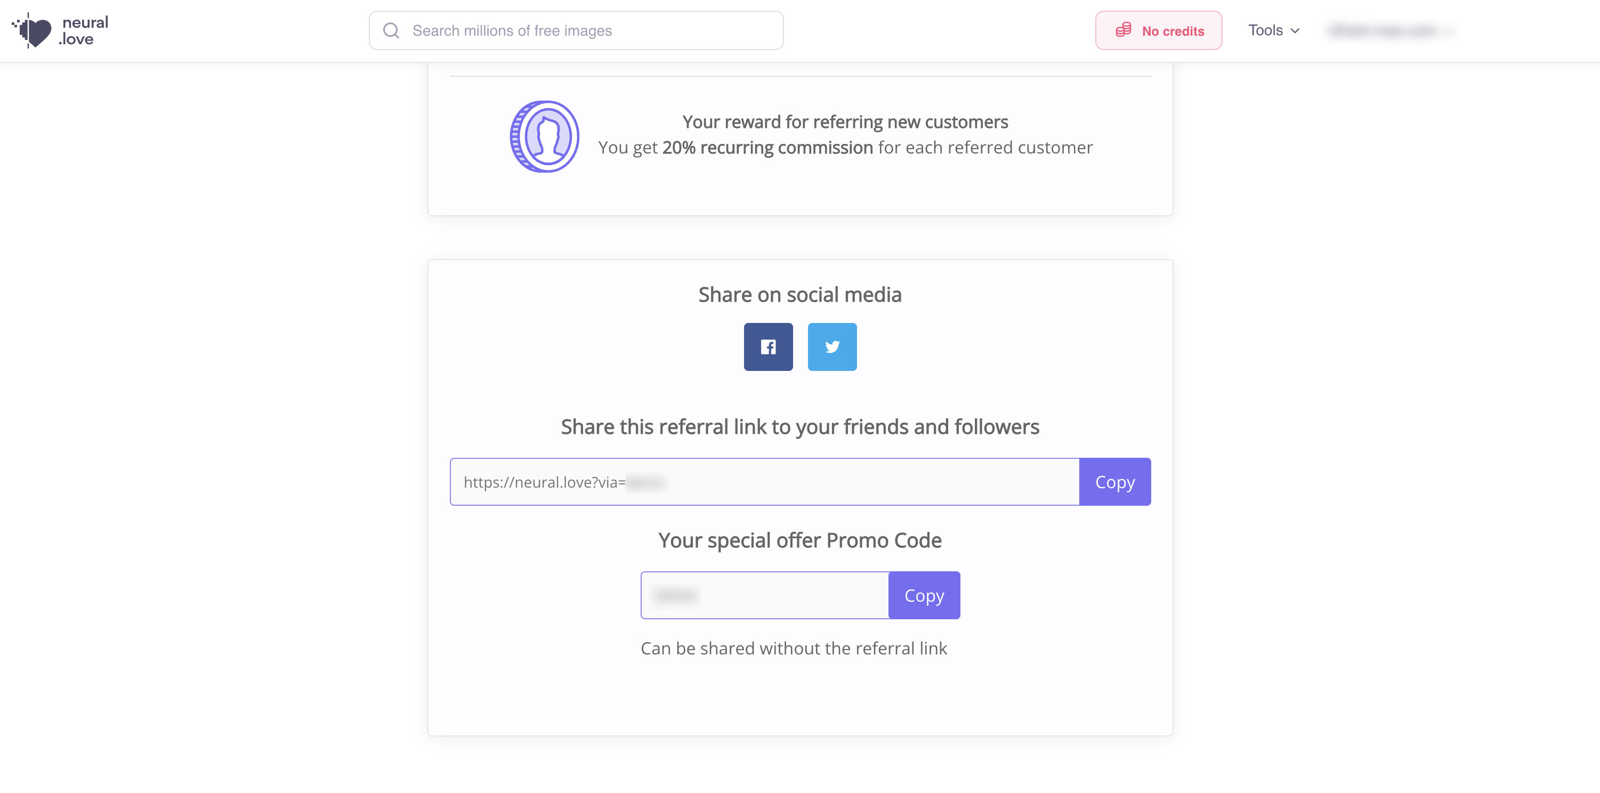Click the coins icon beside No credits
Viewport: 1600px width, 793px height.
[1123, 30]
